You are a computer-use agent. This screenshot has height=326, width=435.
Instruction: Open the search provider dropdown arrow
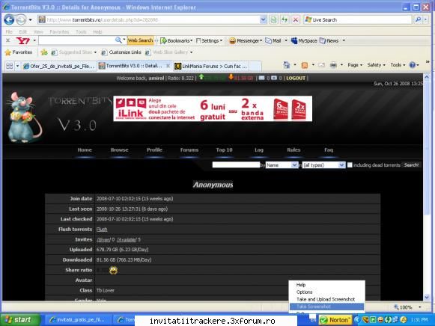coord(425,19)
